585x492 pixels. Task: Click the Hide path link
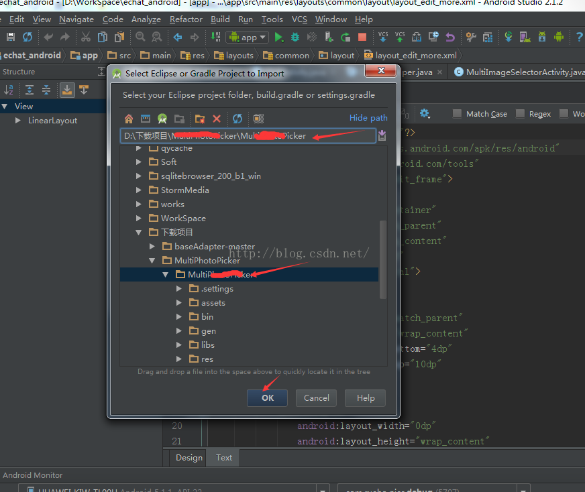coord(368,118)
